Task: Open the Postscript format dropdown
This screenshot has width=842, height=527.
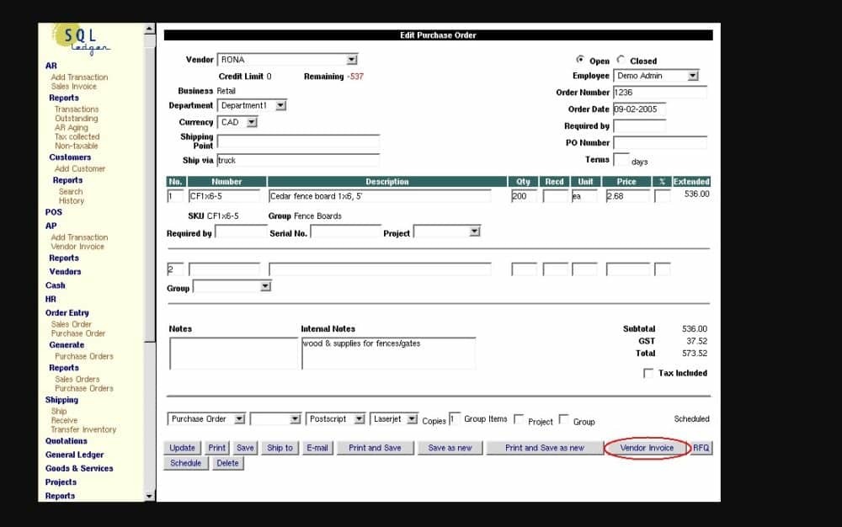Action: [359, 418]
